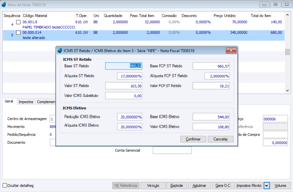Viewport: 293px width, 192px height.
Task: Click the Valor ICMS Substituto field
Action: (124, 96)
